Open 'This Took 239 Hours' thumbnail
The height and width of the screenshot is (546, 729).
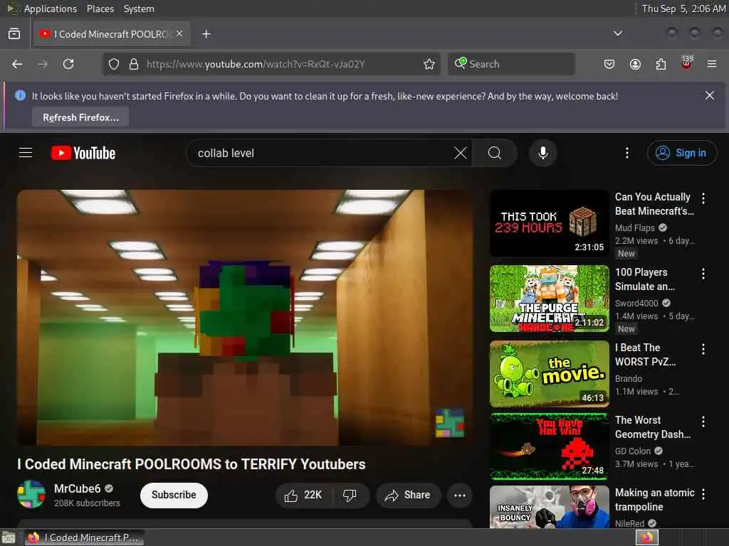point(549,223)
